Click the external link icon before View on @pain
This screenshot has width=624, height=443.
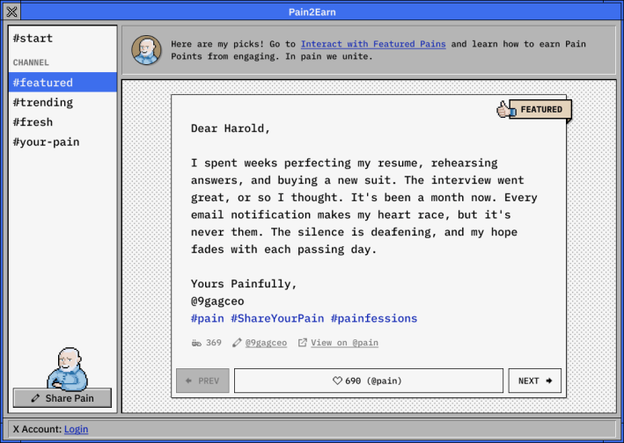coord(303,343)
